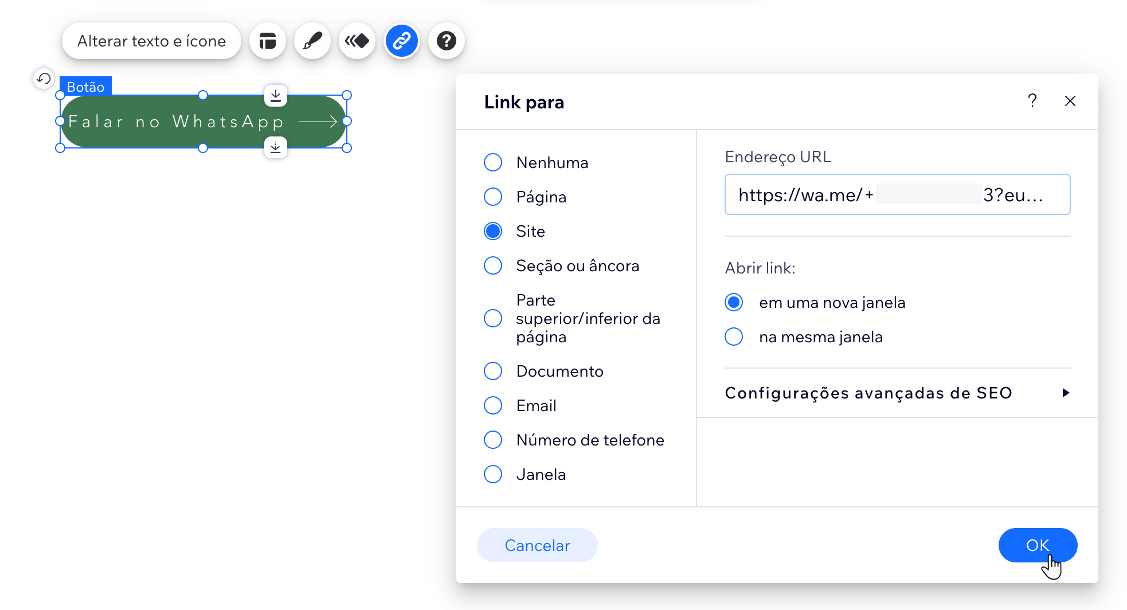Open the animation diamond icon

pos(357,41)
